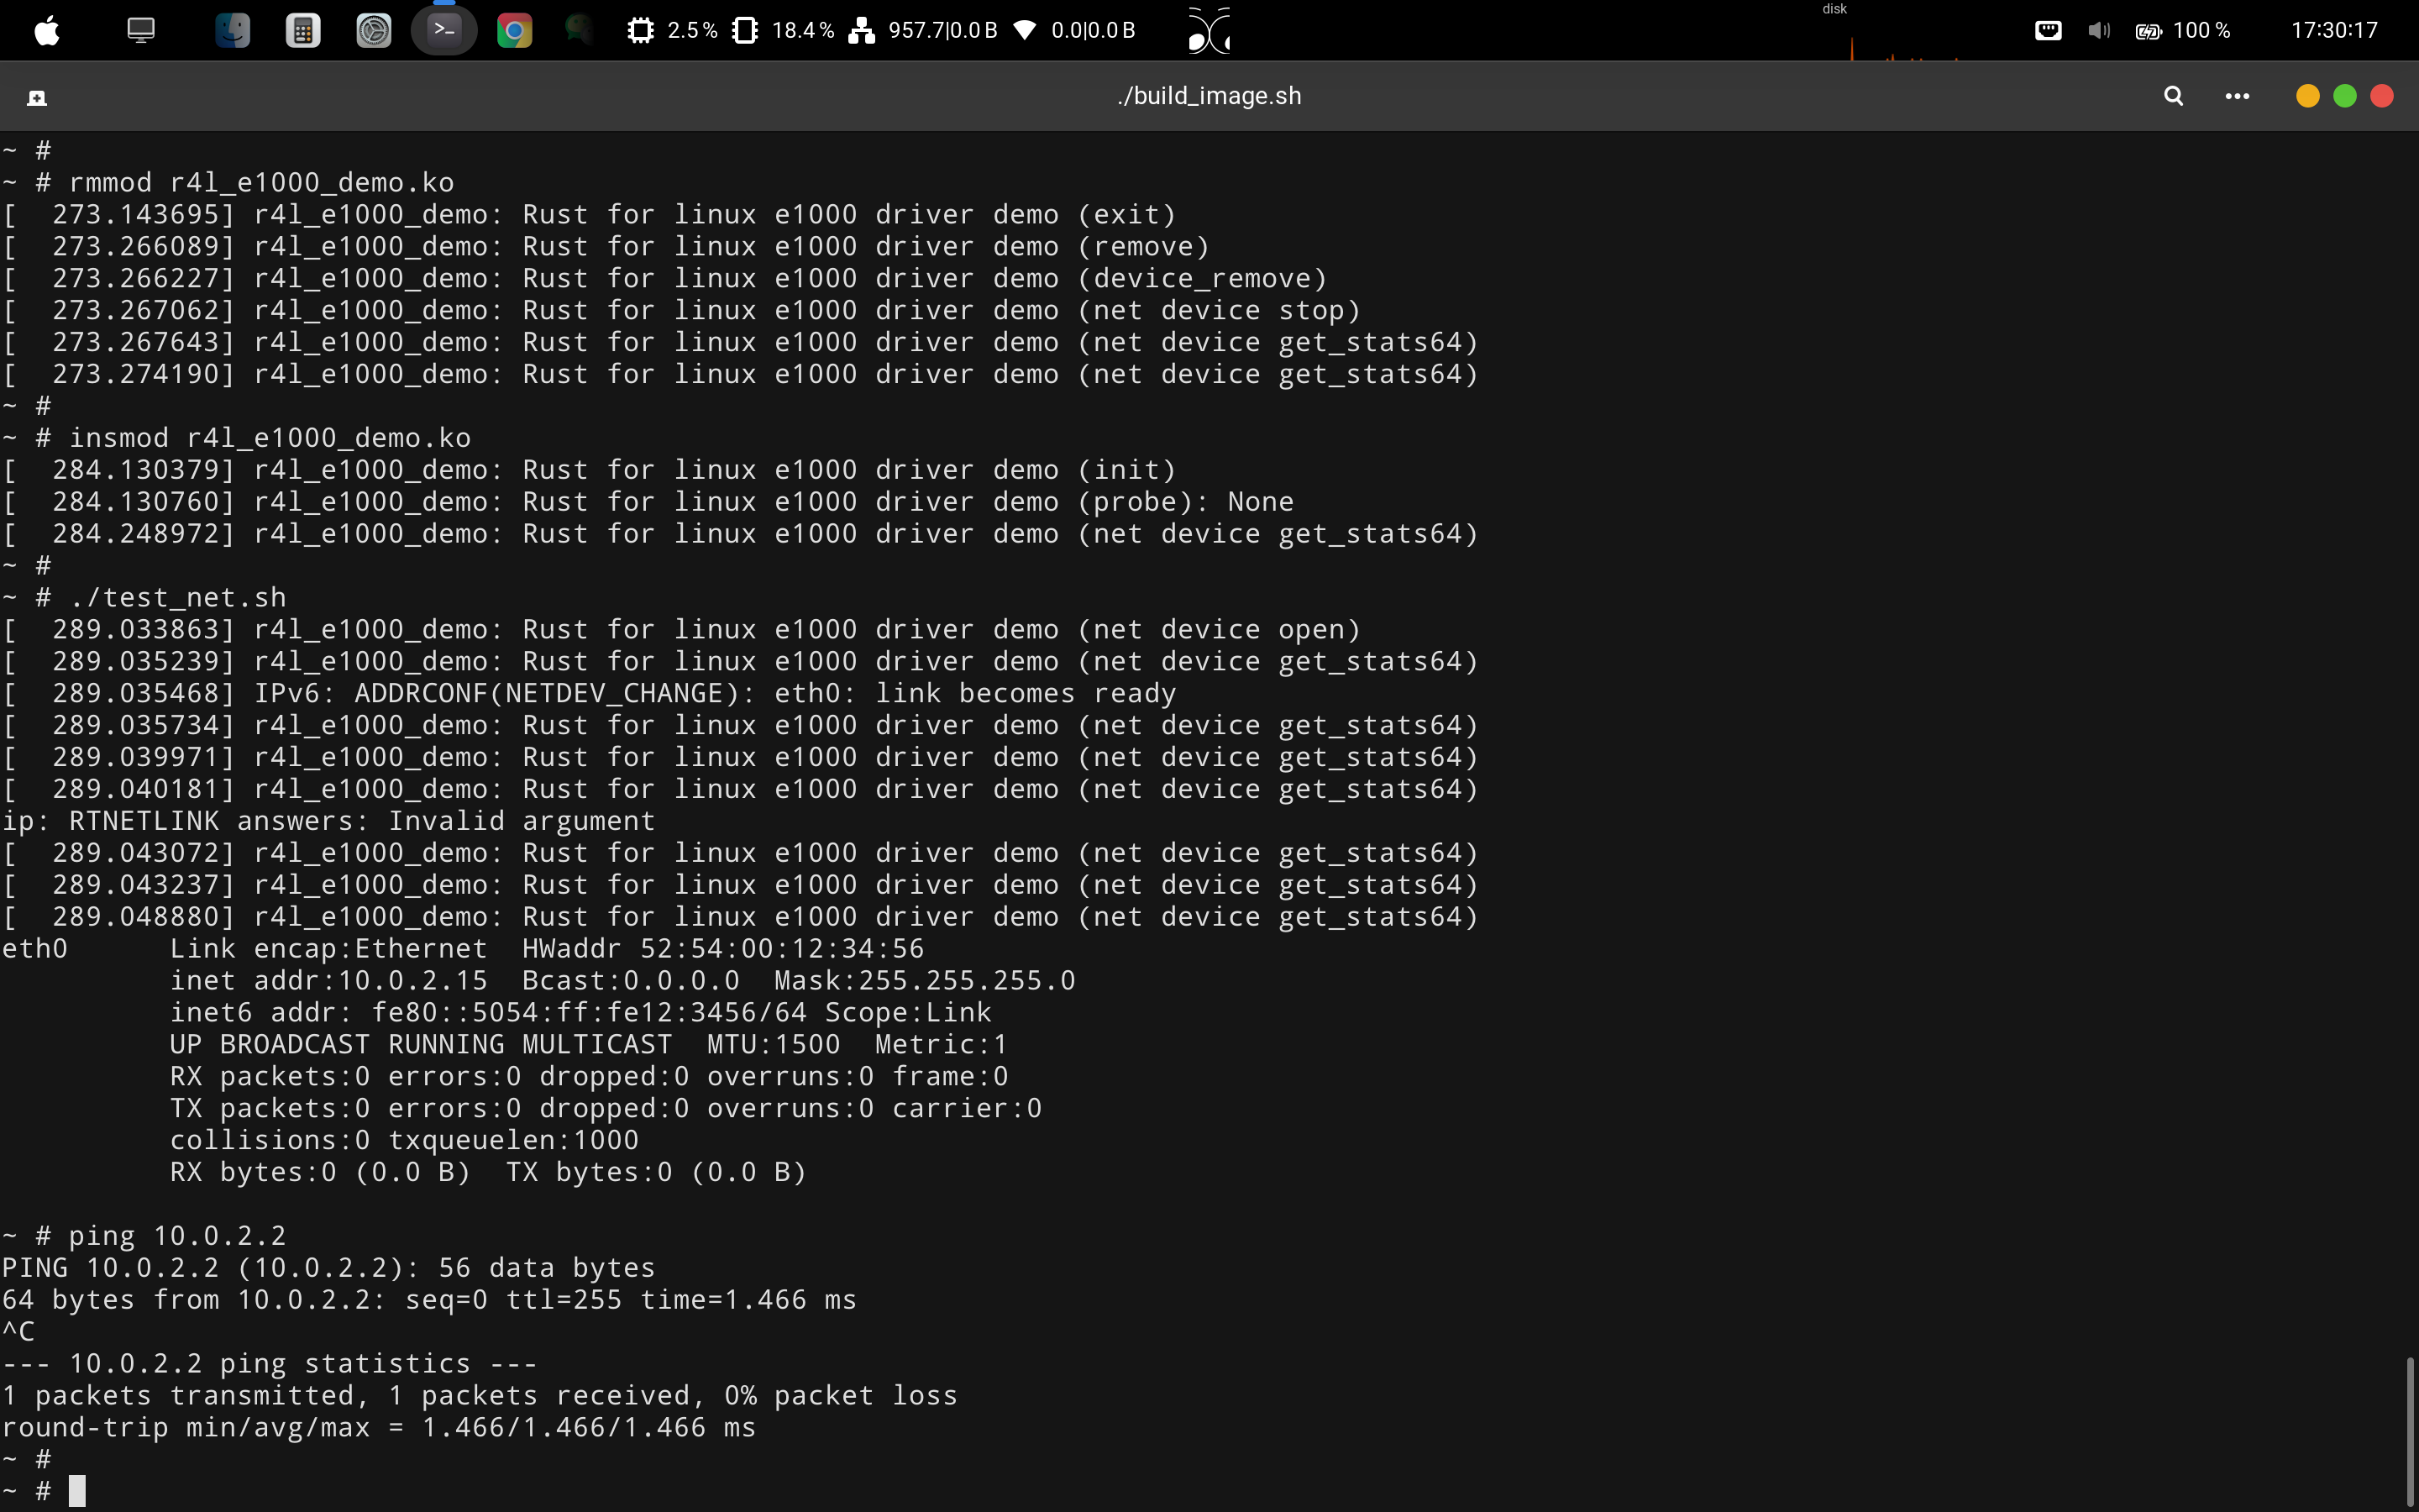2419x1512 pixels.
Task: Click the '(init)' log line at 284.130379
Action: [x=589, y=470]
